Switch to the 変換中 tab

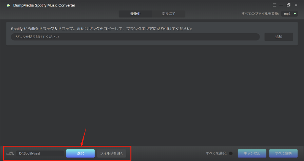(x=135, y=14)
